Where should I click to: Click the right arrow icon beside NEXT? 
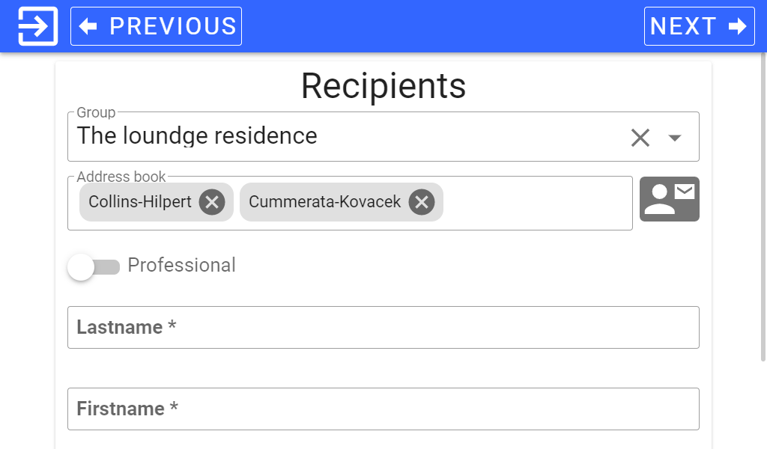(737, 26)
